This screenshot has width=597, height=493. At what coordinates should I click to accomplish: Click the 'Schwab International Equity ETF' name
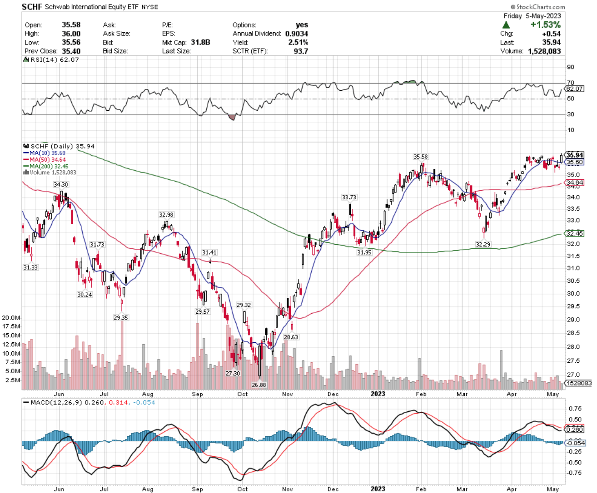92,7
